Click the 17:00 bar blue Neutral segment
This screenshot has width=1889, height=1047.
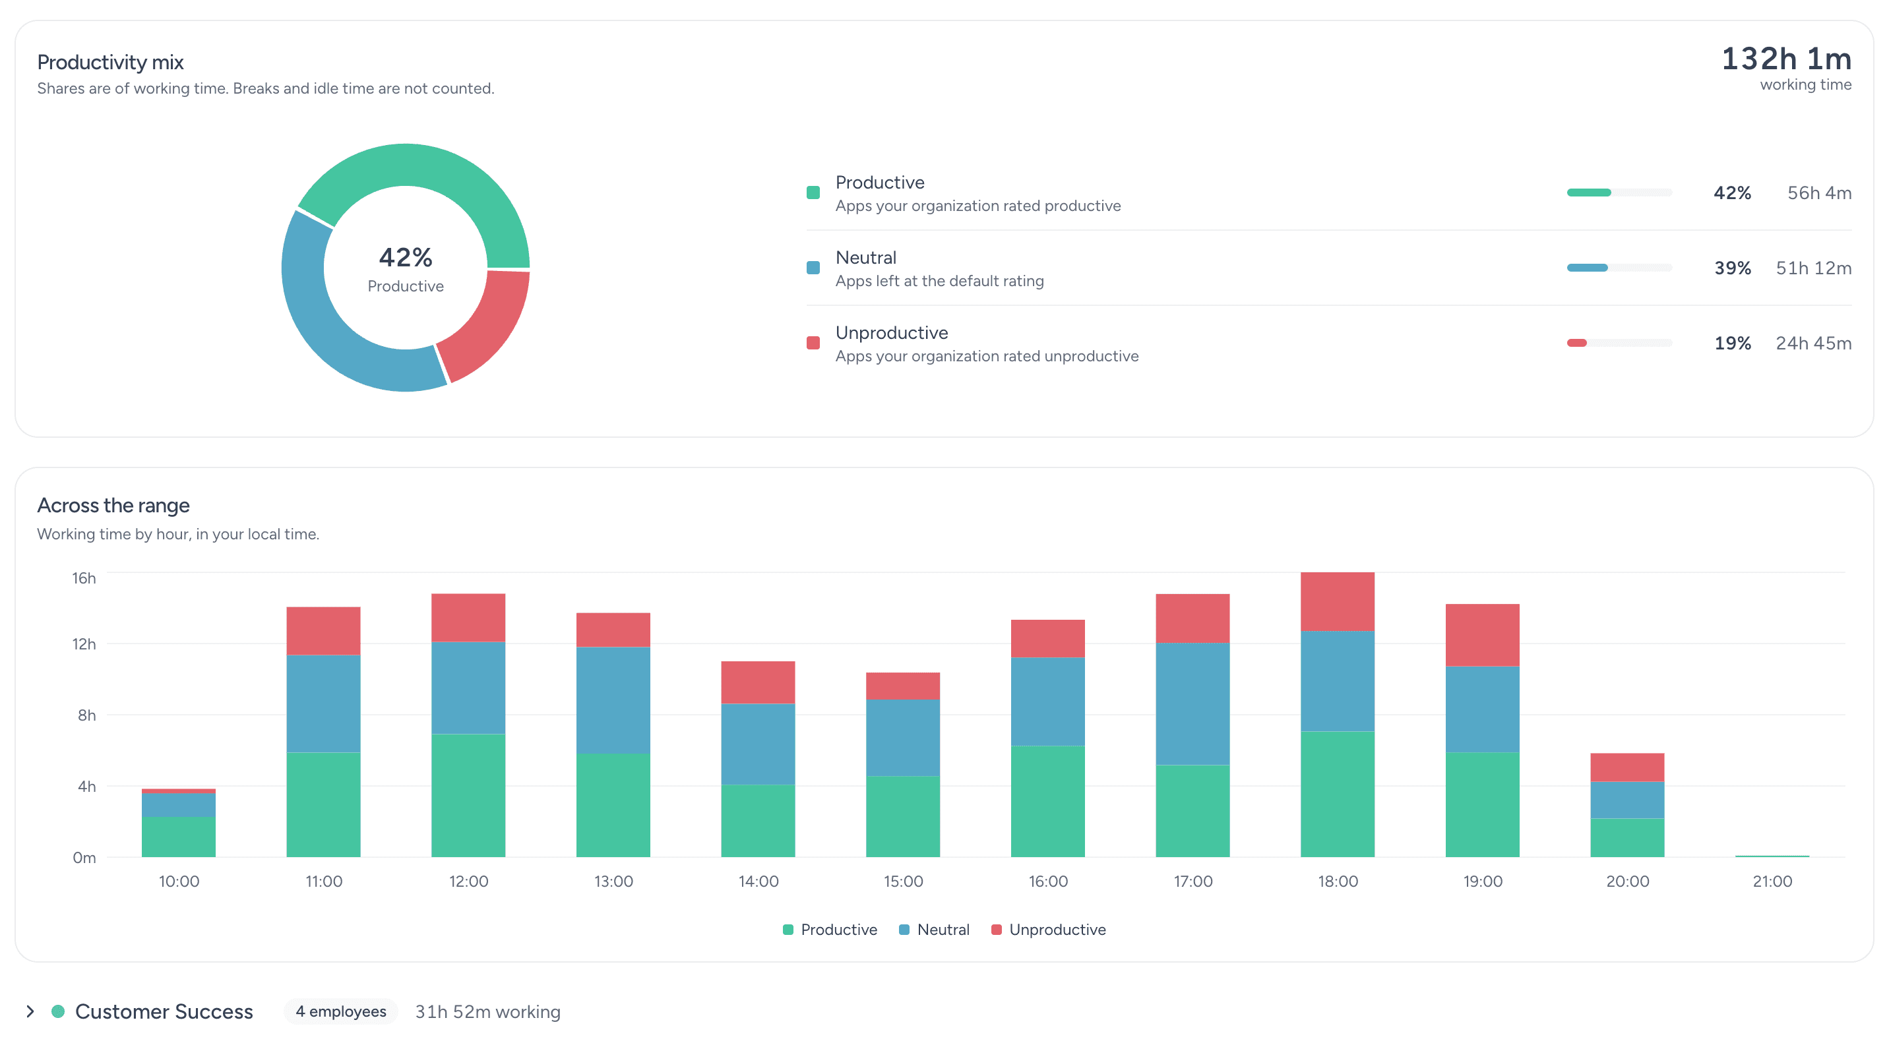(1192, 704)
